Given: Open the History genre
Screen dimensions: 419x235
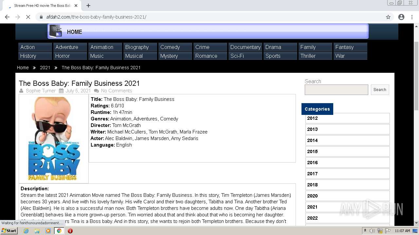Looking at the screenshot, I should tap(35, 56).
